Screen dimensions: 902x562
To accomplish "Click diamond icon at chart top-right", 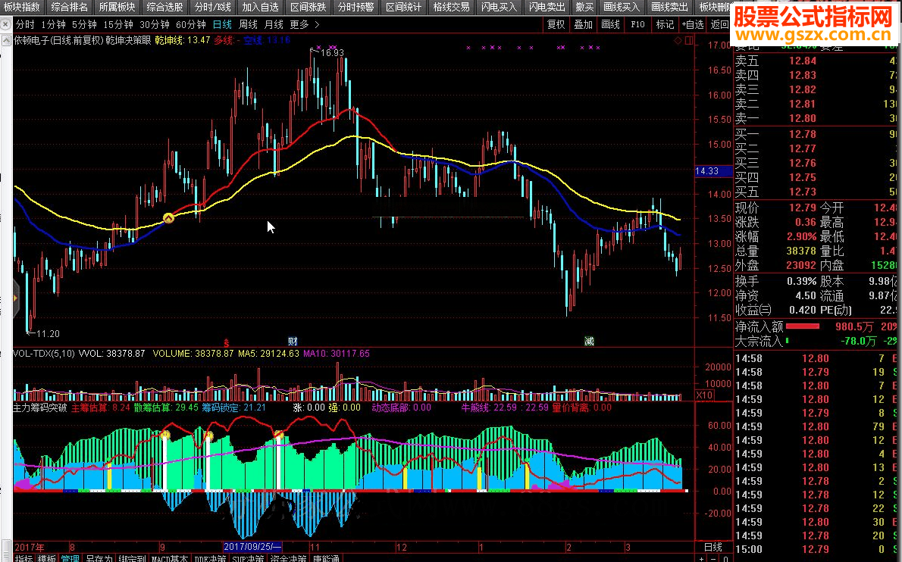I will pyautogui.click(x=678, y=41).
